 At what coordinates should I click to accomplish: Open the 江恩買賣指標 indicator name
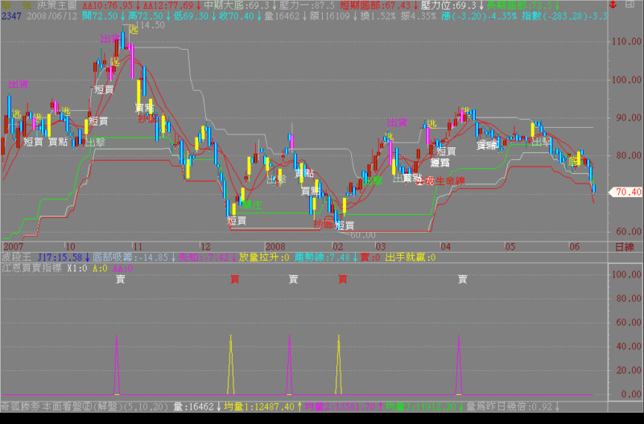click(31, 267)
